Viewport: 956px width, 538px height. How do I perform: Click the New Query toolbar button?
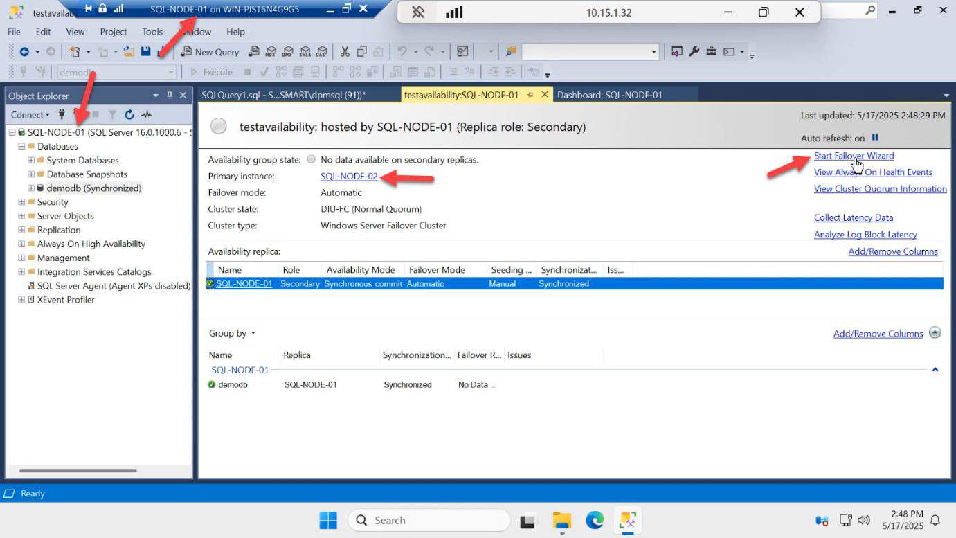coord(210,51)
